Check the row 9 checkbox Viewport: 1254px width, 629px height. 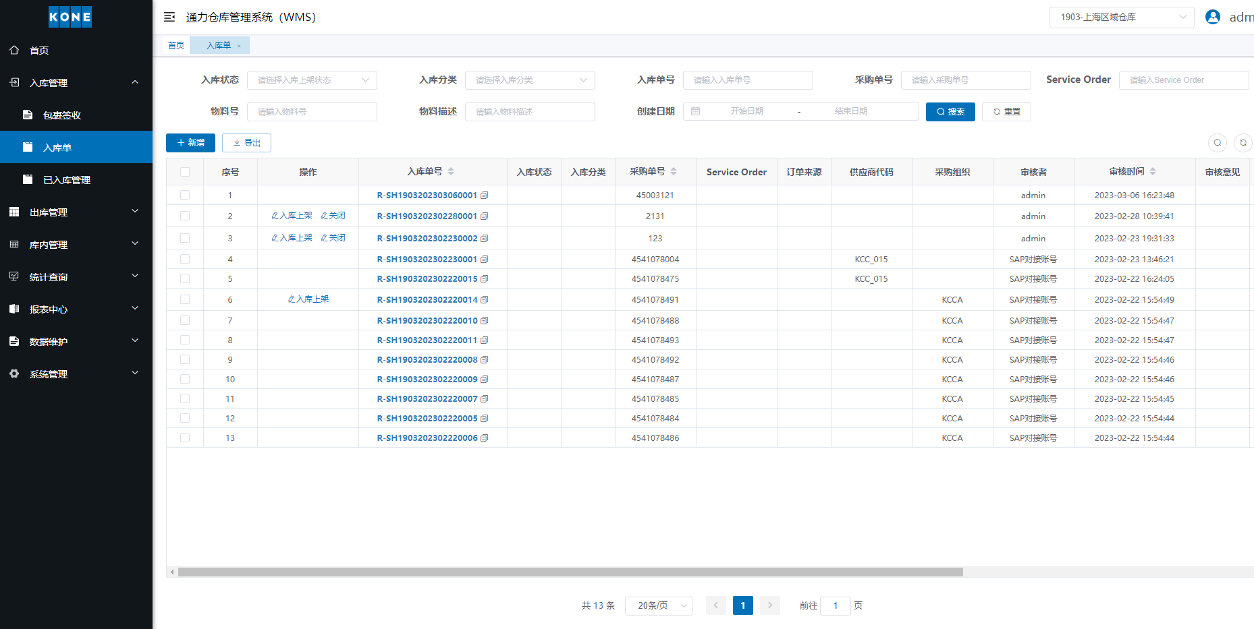click(185, 359)
